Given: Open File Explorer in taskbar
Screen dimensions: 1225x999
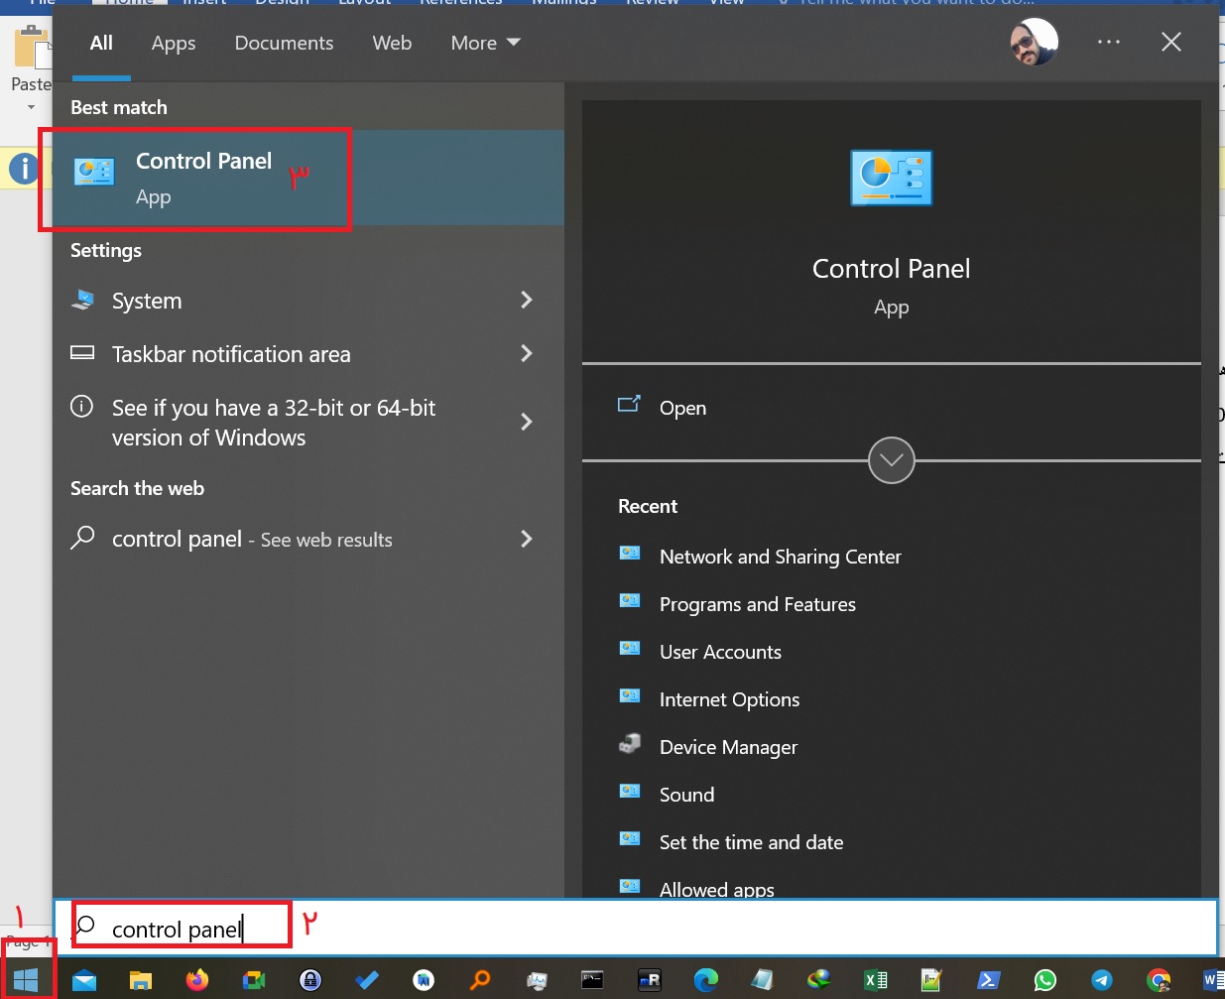Looking at the screenshot, I should click(141, 980).
